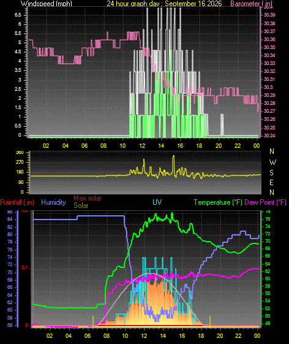Screen dimensions: 289x344
Task: Click the 02 hour label under temperature graph
Action: click(x=50, y=336)
